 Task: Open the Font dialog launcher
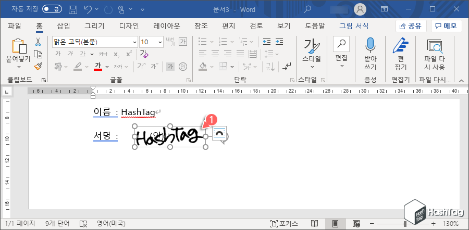pyautogui.click(x=189, y=80)
